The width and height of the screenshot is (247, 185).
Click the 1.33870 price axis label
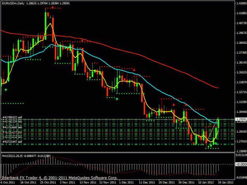coord(241,82)
